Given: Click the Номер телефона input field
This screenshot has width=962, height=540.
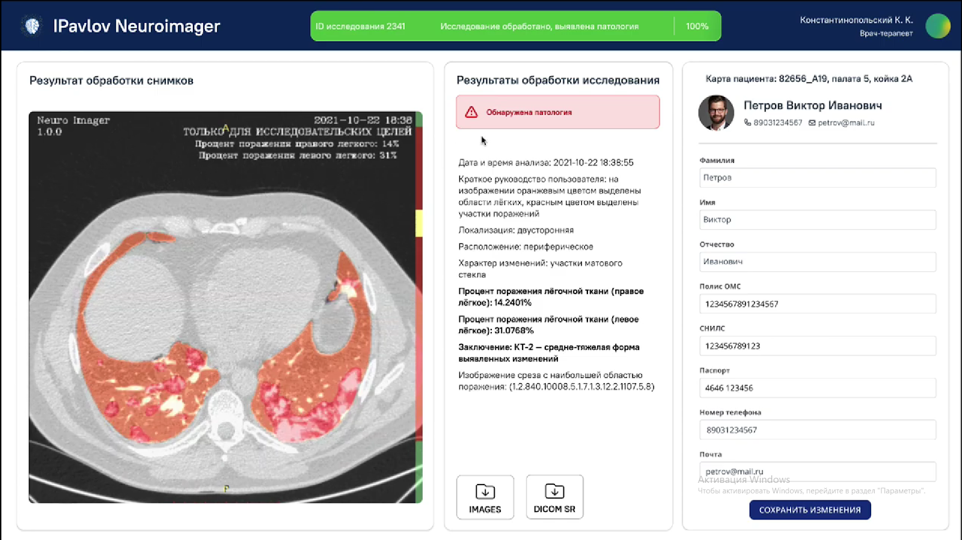Looking at the screenshot, I should click(818, 430).
